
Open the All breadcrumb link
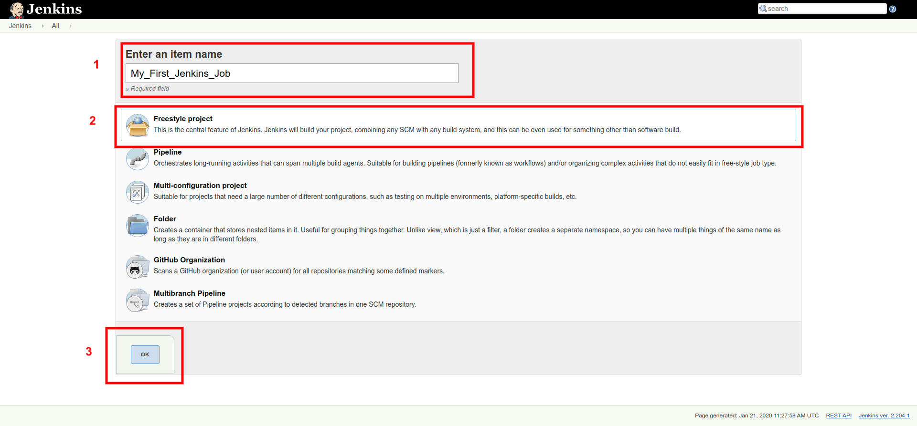(x=55, y=26)
